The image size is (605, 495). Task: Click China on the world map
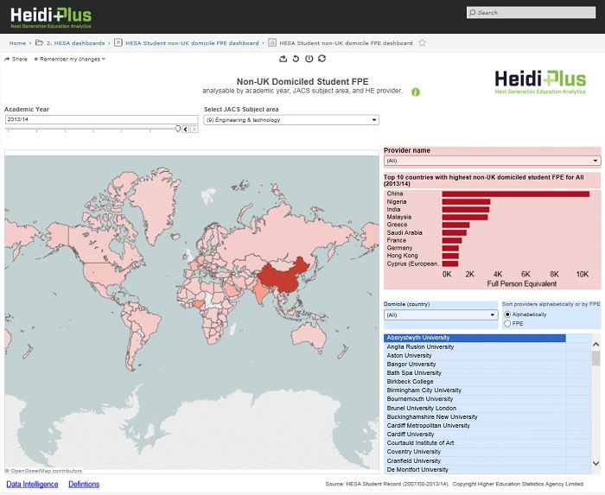coord(282,277)
